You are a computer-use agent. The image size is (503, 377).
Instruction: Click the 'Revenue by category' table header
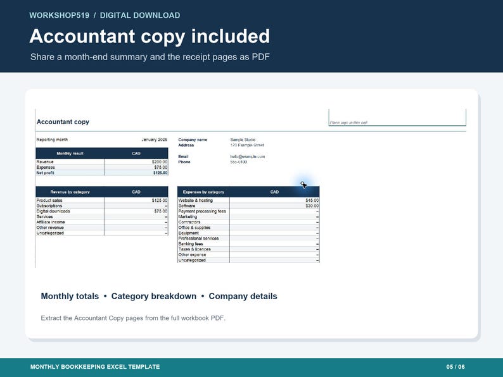[70, 192]
